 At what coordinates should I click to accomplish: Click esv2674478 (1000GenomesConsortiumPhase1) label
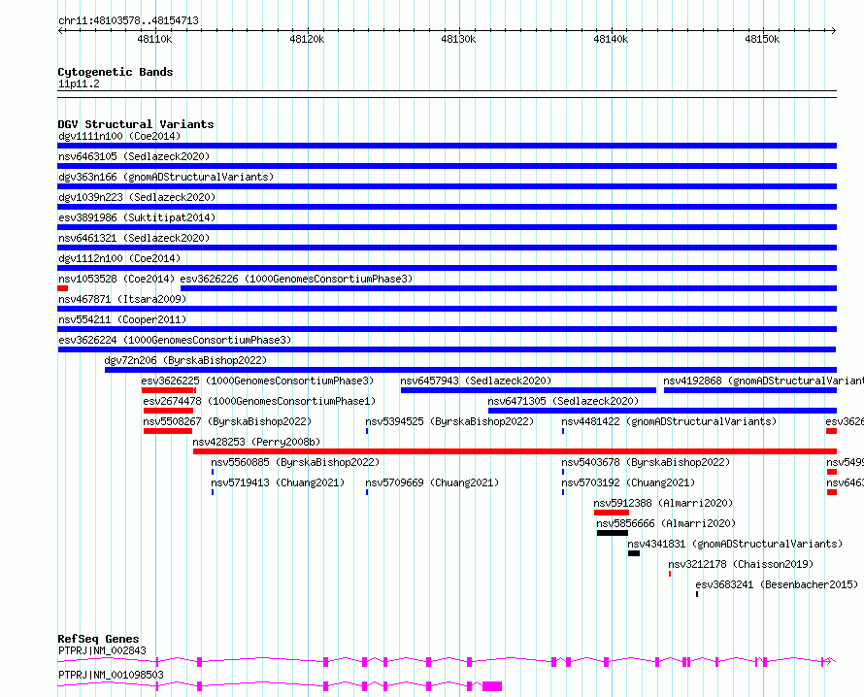pyautogui.click(x=259, y=401)
